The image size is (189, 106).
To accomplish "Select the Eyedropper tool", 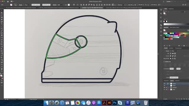I will pyautogui.click(x=2, y=55).
